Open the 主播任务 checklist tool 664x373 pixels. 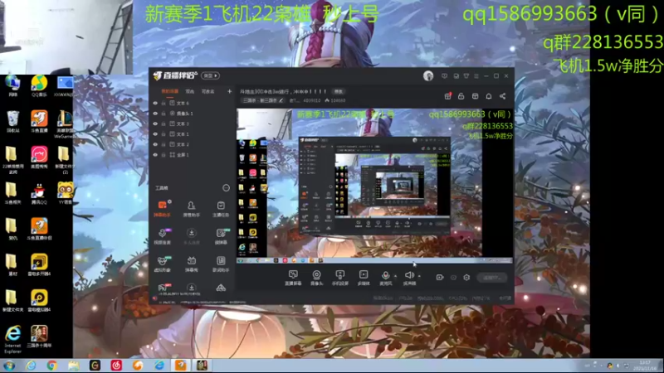click(x=221, y=209)
